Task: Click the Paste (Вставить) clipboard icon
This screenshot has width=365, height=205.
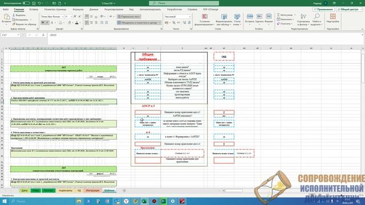Action: click(6, 17)
